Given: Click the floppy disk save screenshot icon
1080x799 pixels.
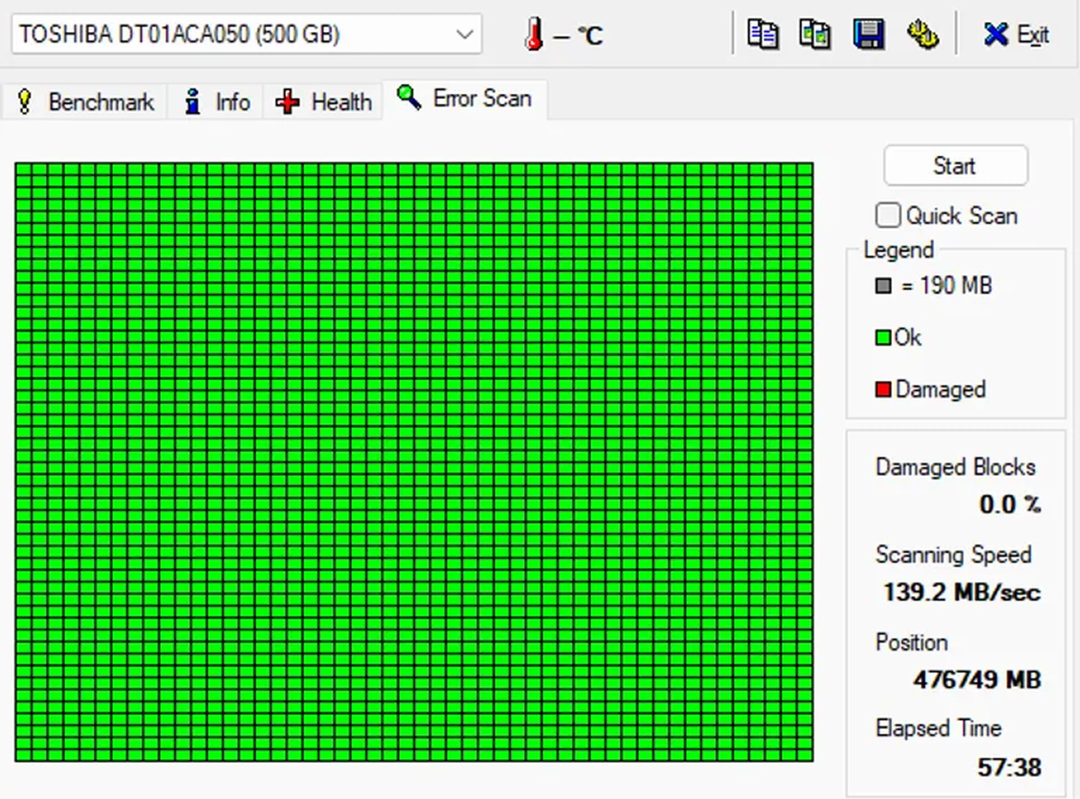Looking at the screenshot, I should (869, 34).
